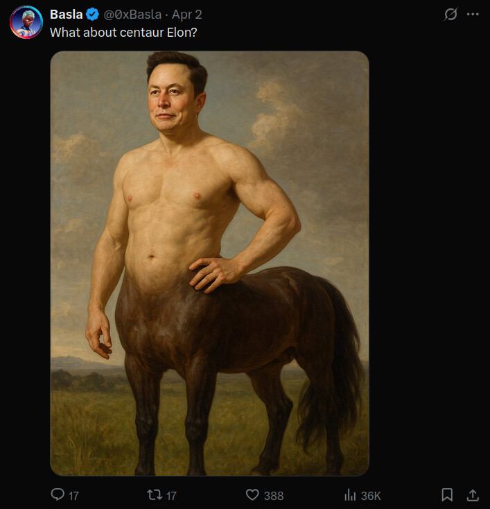Image resolution: width=490 pixels, height=509 pixels.
Task: Toggle the like heart icon
Action: (252, 494)
